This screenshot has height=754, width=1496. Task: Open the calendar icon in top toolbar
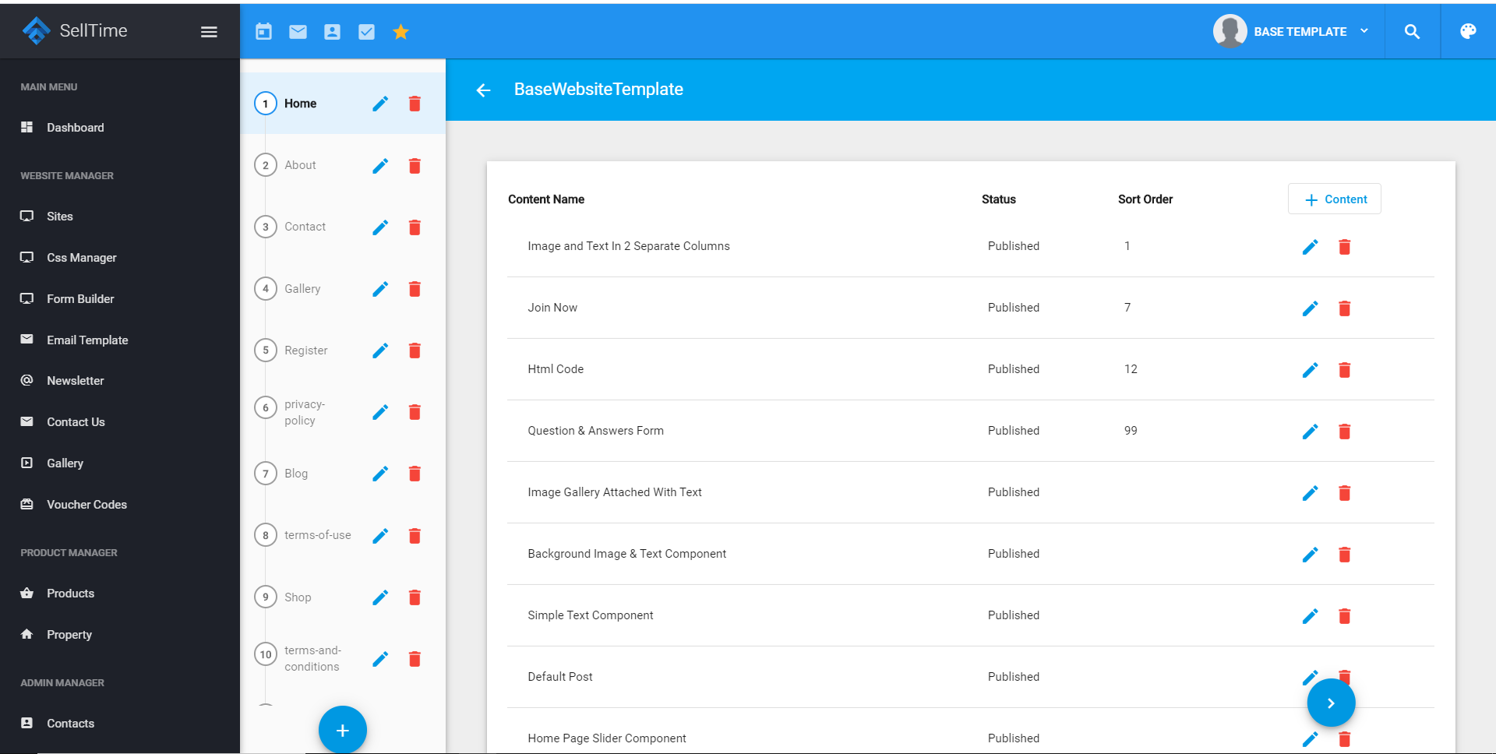pyautogui.click(x=264, y=32)
